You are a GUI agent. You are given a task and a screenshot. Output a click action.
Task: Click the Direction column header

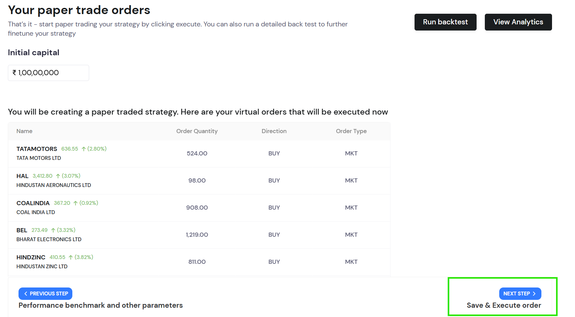click(x=274, y=131)
